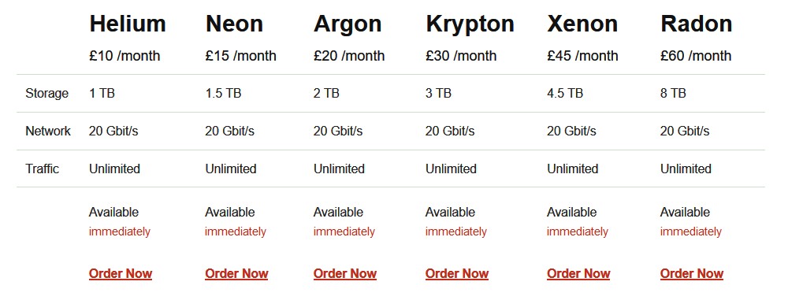
Task: Click Order Now under the Xenon plan
Action: [x=578, y=274]
